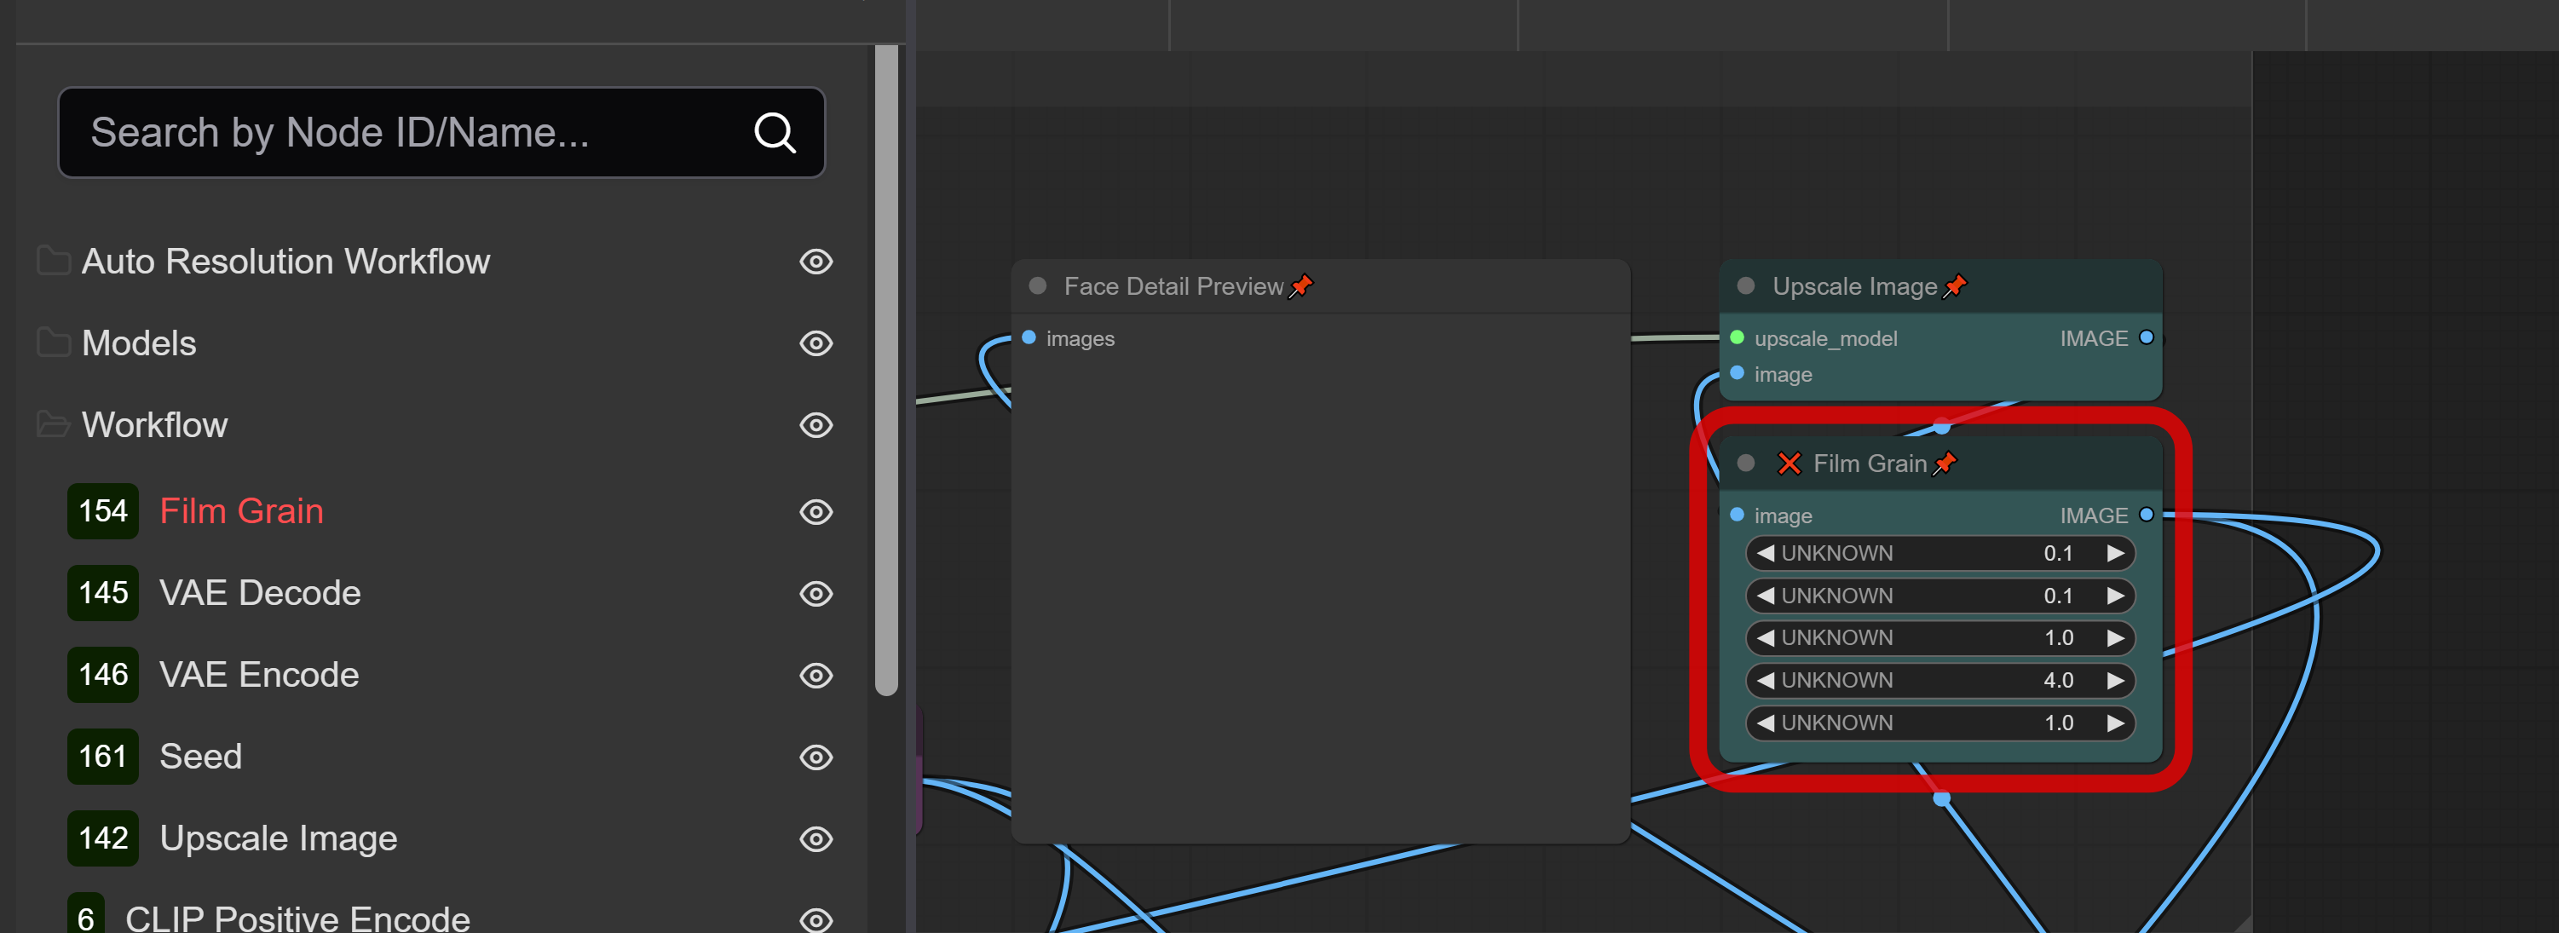This screenshot has height=933, width=2559.
Task: Click the IMAGE output socket on Film Grain
Action: (2147, 515)
